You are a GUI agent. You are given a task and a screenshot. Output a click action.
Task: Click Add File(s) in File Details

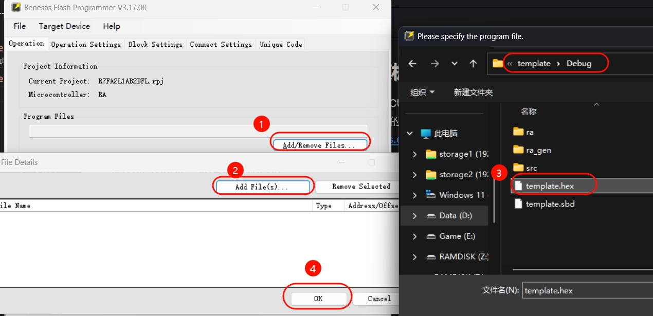[262, 187]
